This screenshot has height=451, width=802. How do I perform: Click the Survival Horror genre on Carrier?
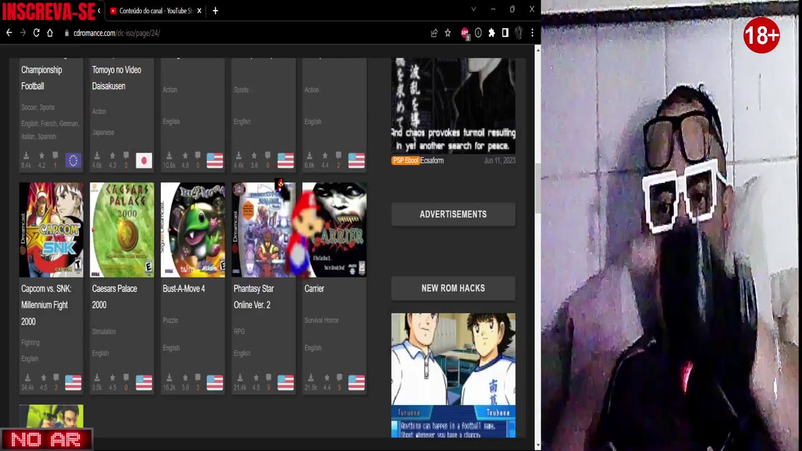coord(321,320)
